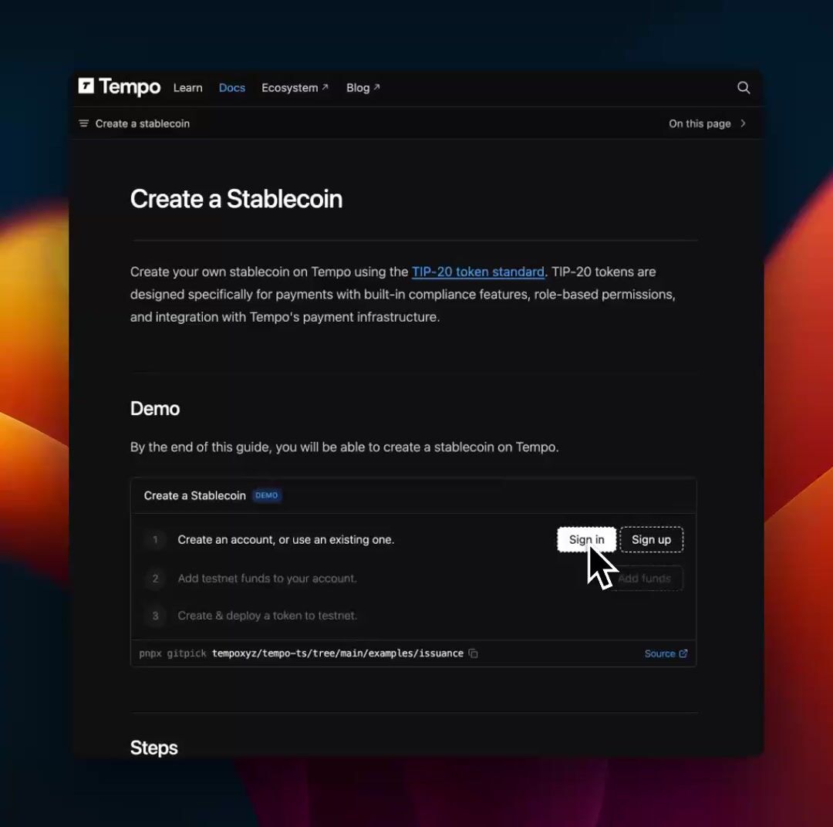Open the Blog external link
Screen dimensions: 833x827
363,88
